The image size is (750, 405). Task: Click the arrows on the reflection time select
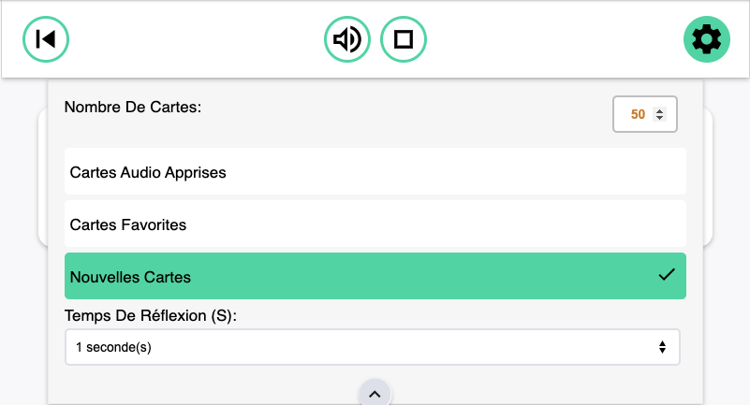tap(662, 347)
